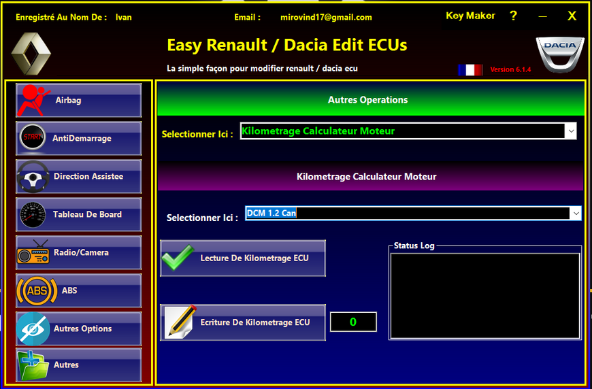Run Ecriture De Kilometrage ECU
Screen dimensions: 592x389
tap(243, 322)
